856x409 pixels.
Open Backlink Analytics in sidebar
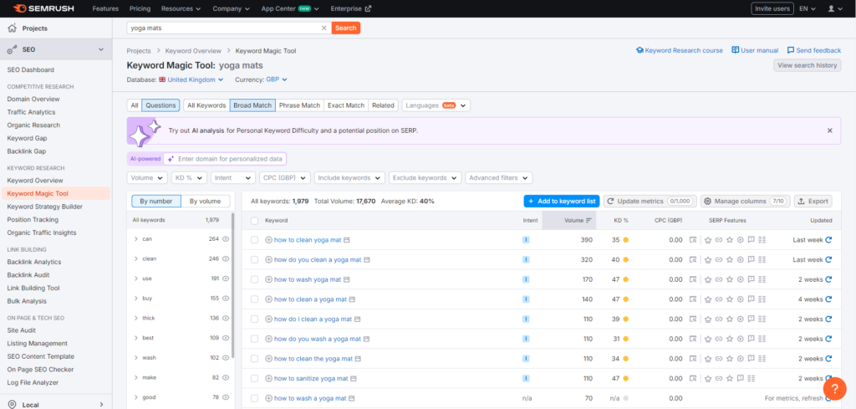pyautogui.click(x=33, y=262)
